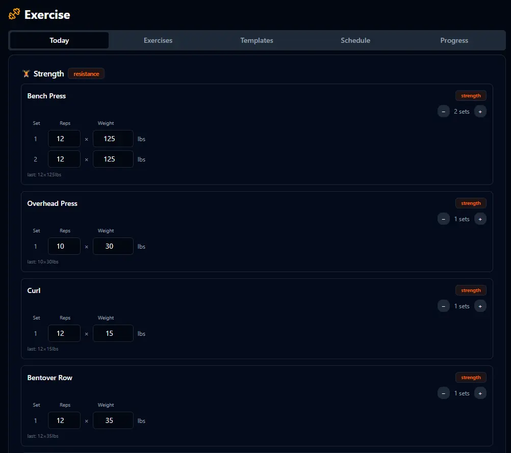Image resolution: width=511 pixels, height=453 pixels.
Task: Open the Templates tab
Action: [x=257, y=40]
